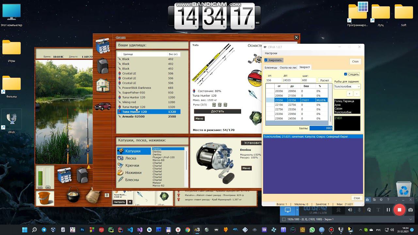The height and width of the screenshot is (235, 418).
Task: Open the fish sack icon
Action: [x=93, y=196]
